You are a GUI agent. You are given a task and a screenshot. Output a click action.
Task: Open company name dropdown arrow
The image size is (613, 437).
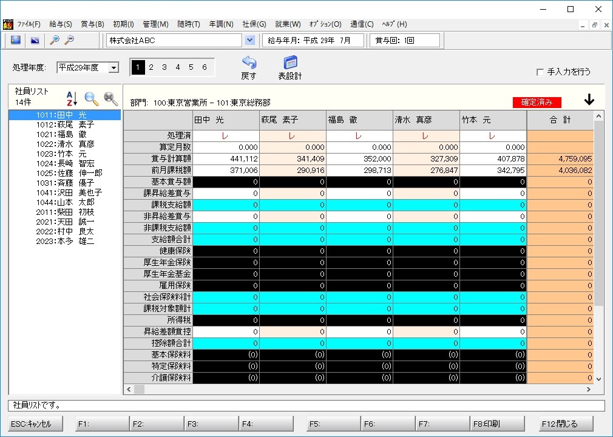250,40
